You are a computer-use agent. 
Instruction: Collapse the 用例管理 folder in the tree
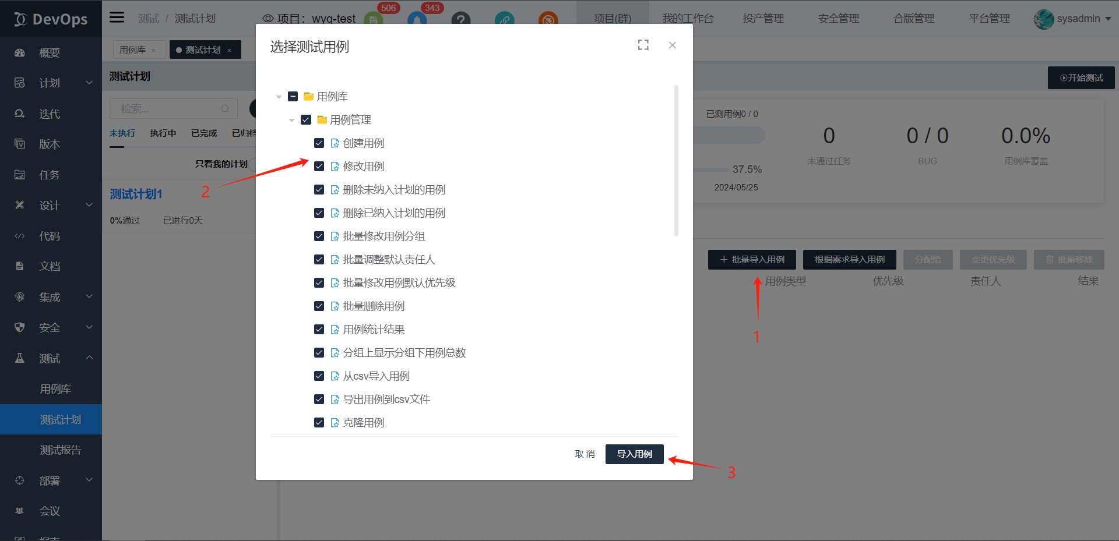tap(292, 119)
